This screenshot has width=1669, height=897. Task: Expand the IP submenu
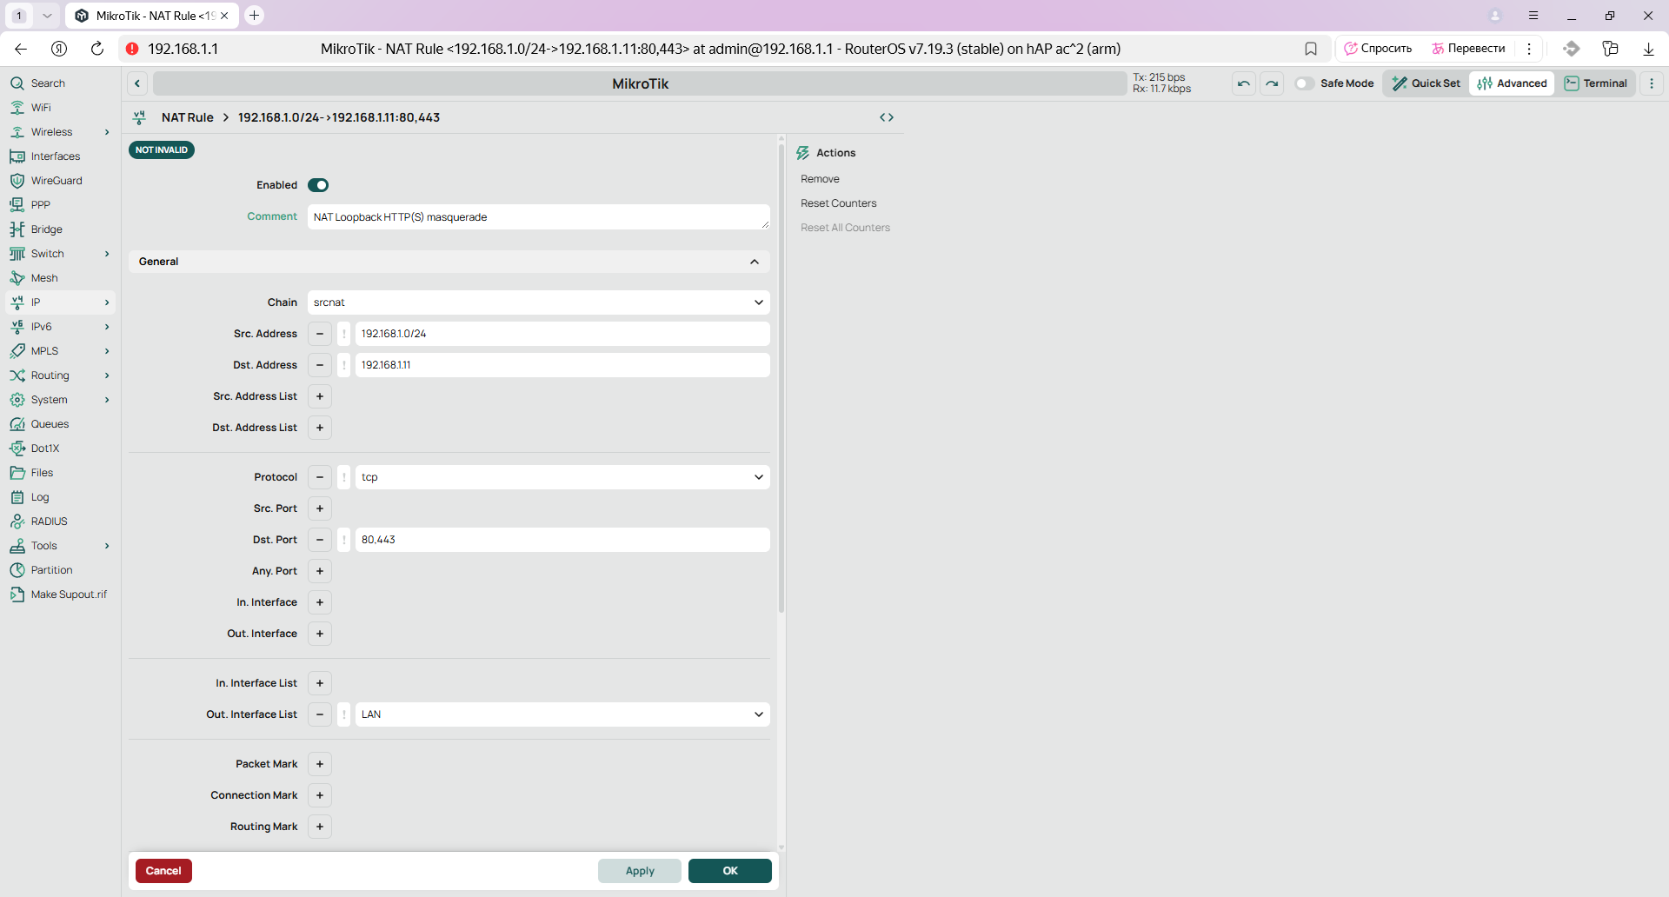[107, 302]
